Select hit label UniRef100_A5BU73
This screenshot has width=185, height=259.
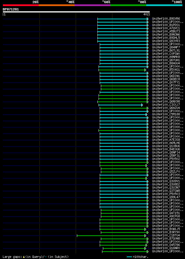tap(166, 31)
